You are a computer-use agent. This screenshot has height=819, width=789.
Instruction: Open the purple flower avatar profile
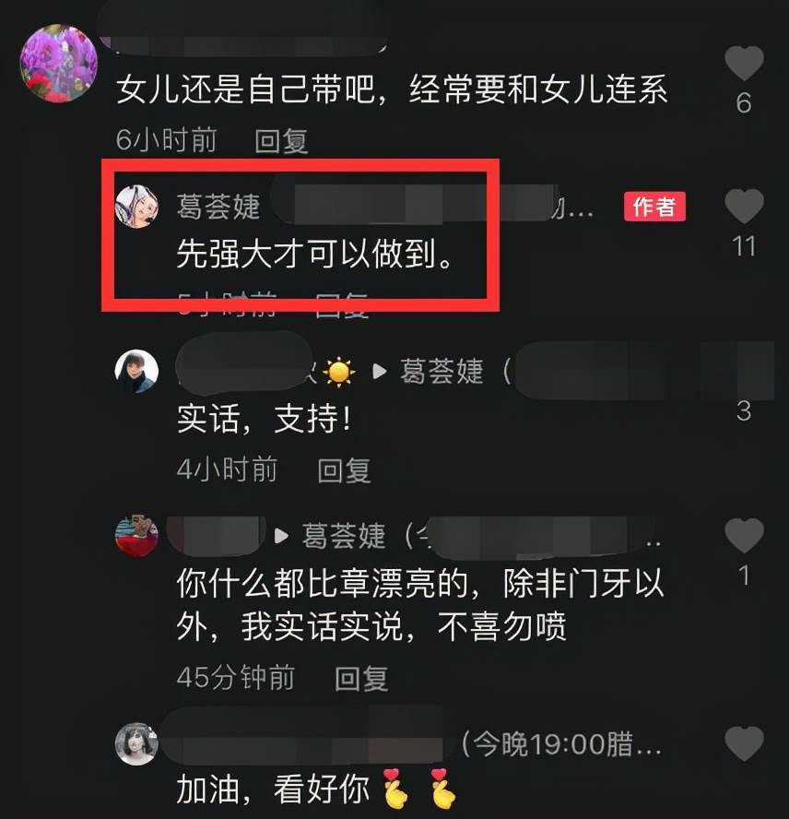click(58, 63)
